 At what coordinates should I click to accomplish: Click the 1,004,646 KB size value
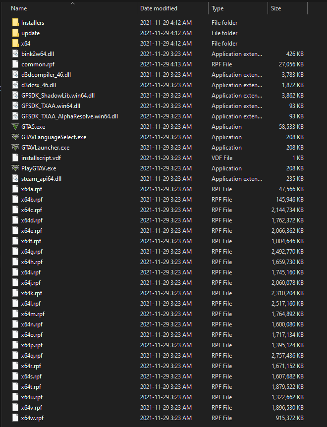point(287,241)
